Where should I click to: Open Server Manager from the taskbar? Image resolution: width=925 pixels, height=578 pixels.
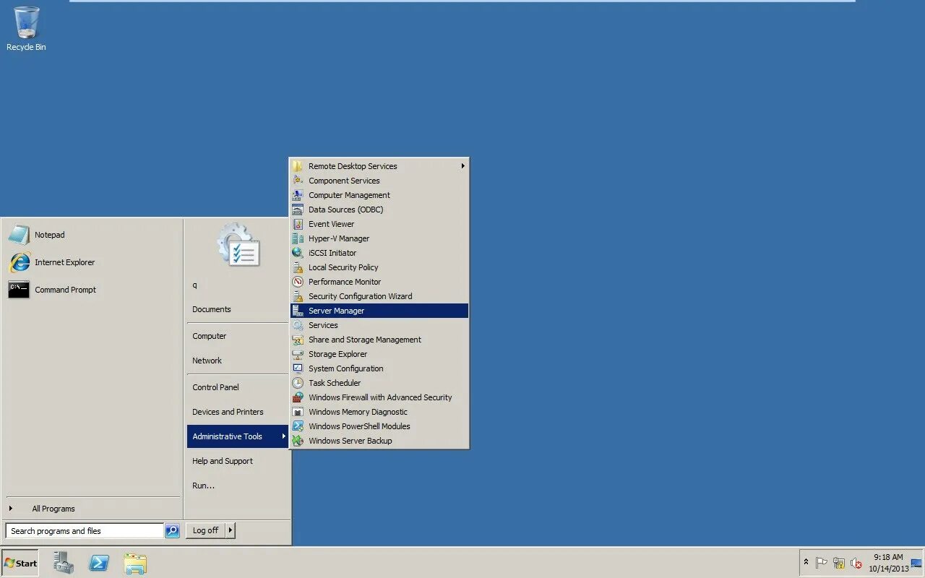64,563
